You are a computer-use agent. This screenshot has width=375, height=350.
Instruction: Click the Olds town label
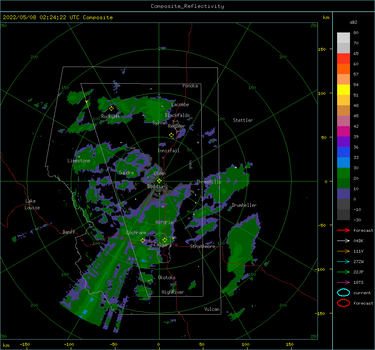click(x=159, y=174)
